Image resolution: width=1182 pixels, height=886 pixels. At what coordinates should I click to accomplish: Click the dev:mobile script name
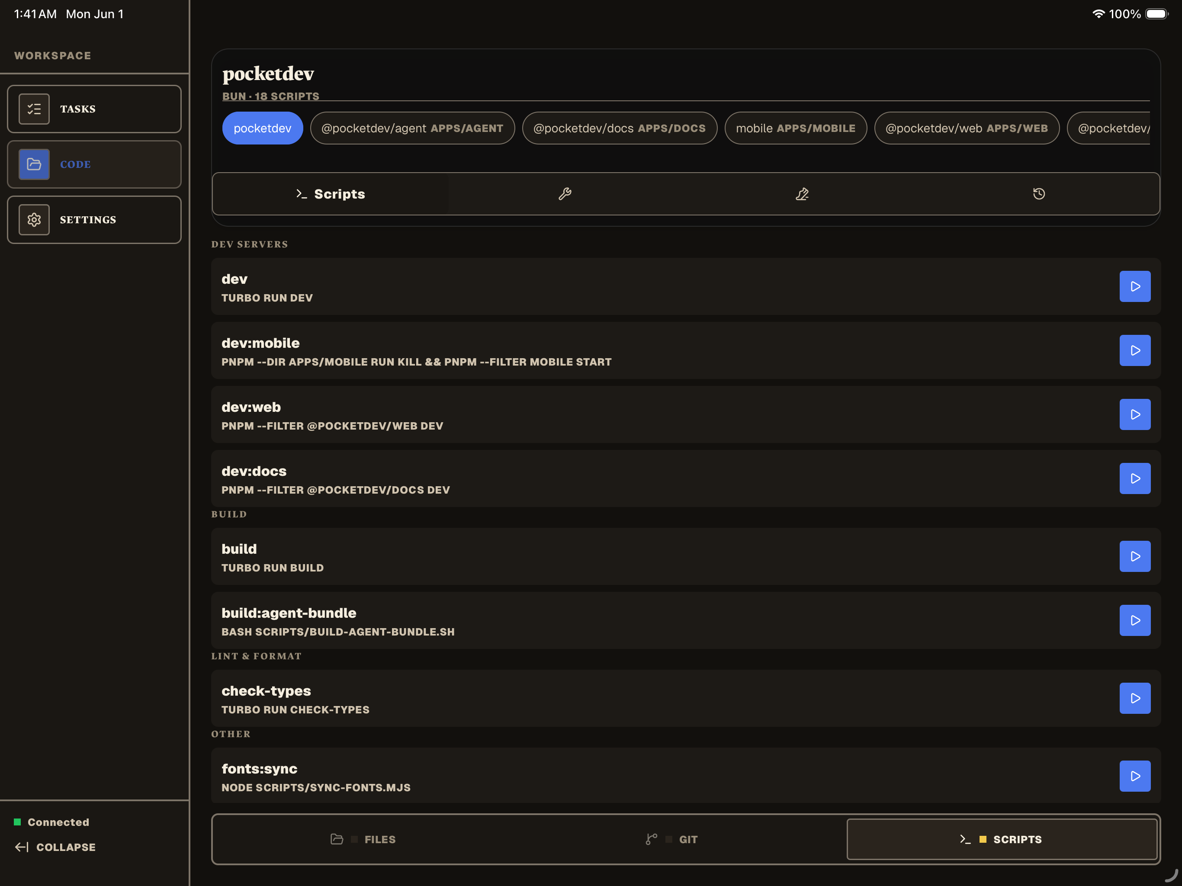[x=261, y=343]
